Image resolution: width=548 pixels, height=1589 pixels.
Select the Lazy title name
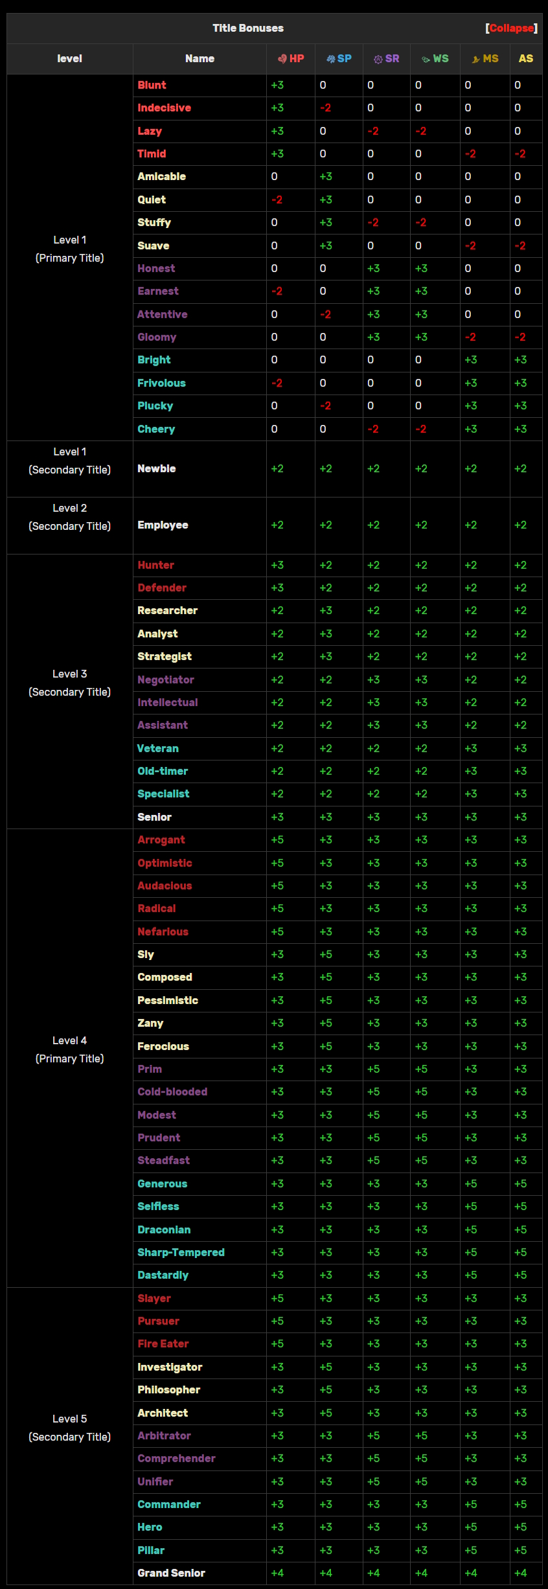pyautogui.click(x=150, y=131)
